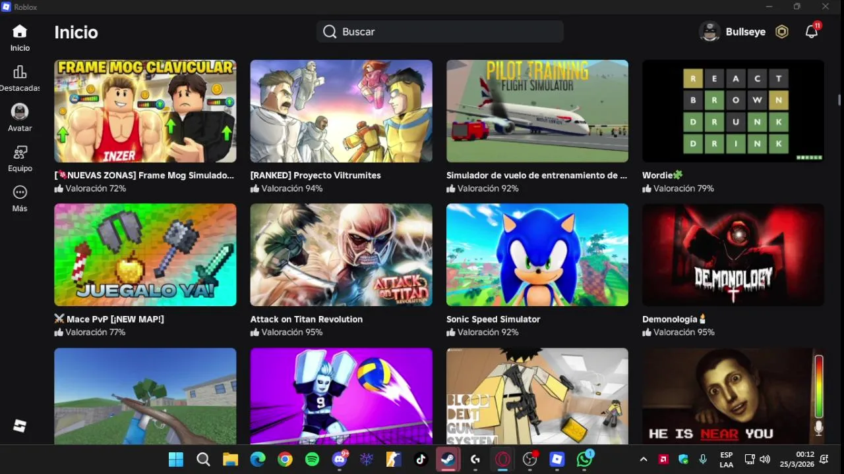The height and width of the screenshot is (474, 844).
Task: Click the search magnifier icon in Buscar
Action: point(330,32)
